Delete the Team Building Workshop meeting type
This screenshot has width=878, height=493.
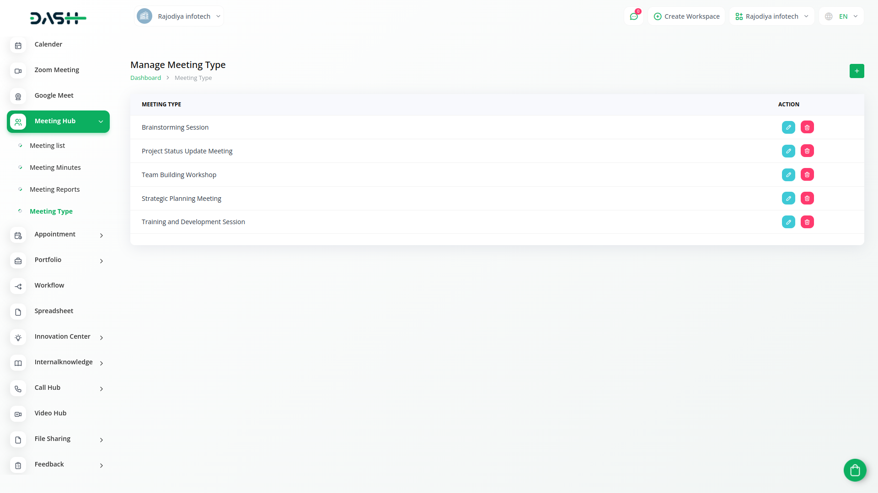tap(807, 175)
